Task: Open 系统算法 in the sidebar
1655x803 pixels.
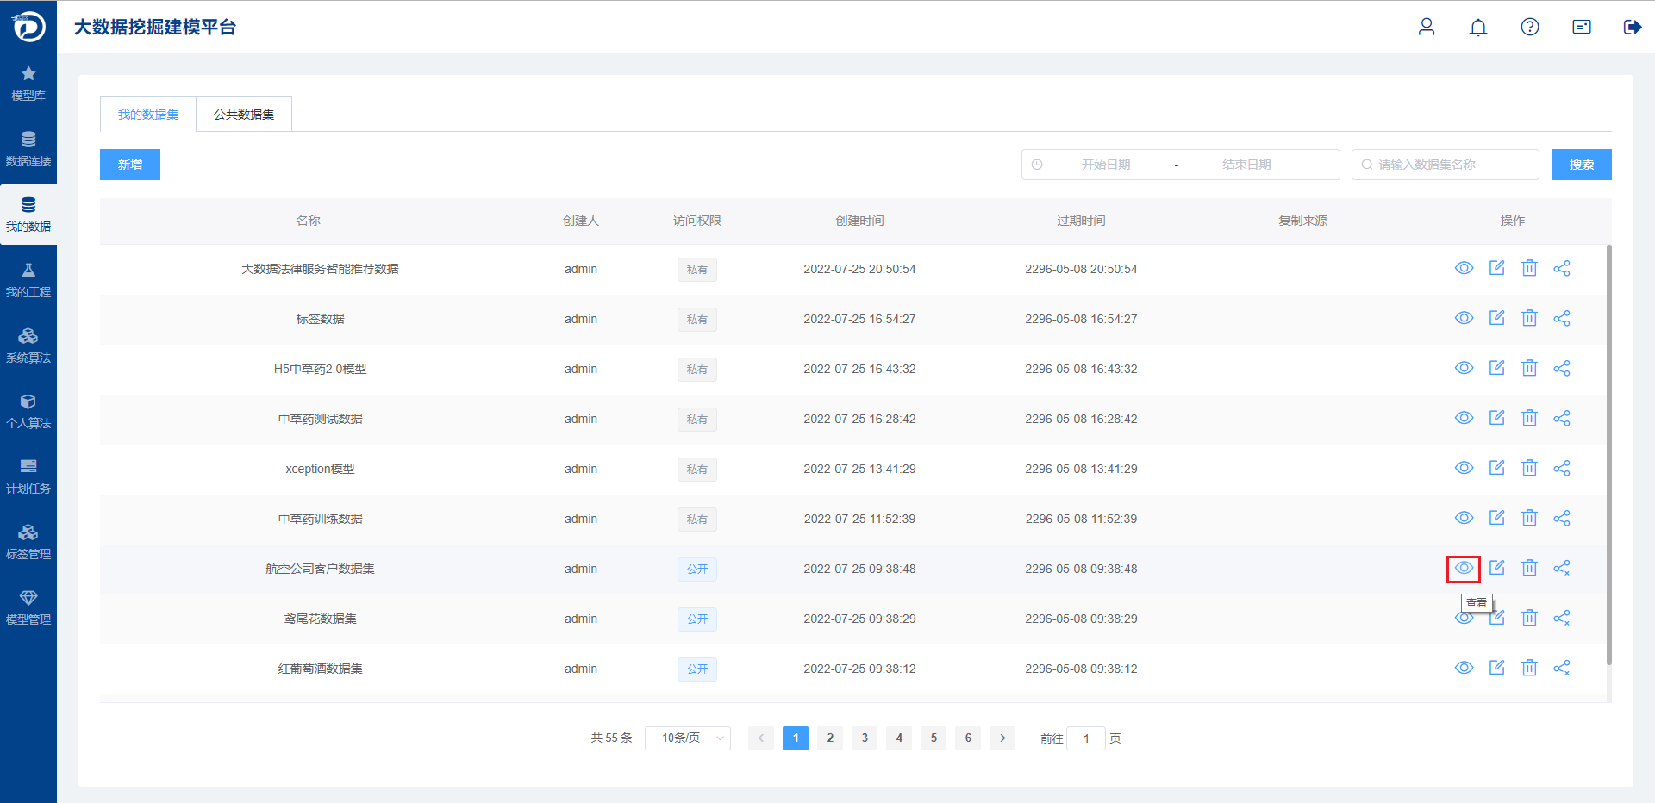Action: [28, 346]
